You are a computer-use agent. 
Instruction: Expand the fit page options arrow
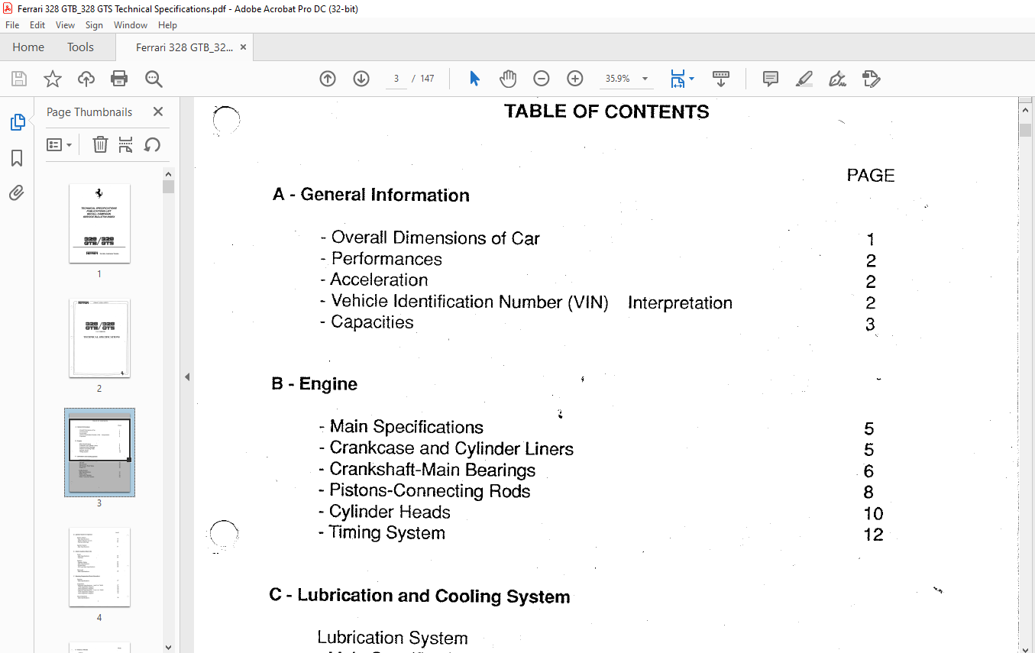click(x=692, y=79)
